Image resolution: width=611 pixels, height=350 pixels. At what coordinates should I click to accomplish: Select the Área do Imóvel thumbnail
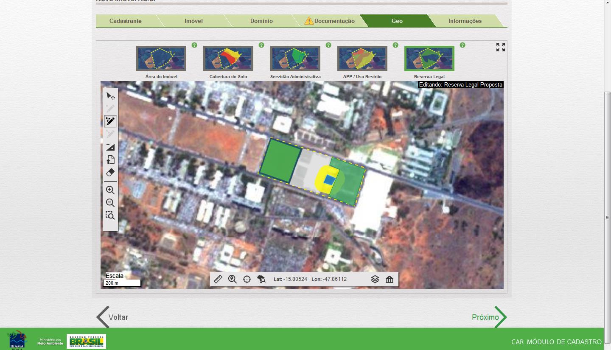(161, 59)
